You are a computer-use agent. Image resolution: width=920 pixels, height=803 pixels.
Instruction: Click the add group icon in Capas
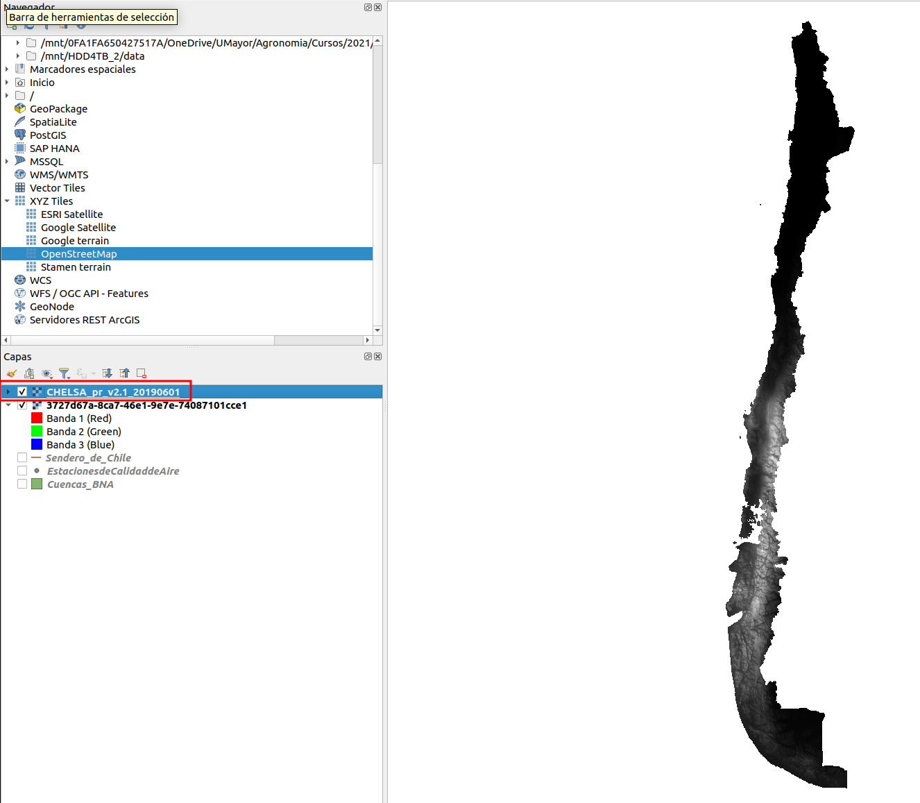point(29,373)
